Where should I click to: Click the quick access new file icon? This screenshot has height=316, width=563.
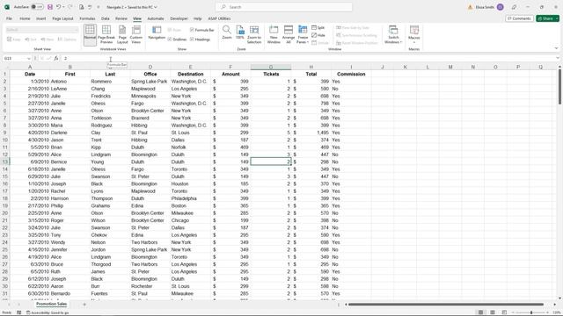pyautogui.click(x=82, y=7)
